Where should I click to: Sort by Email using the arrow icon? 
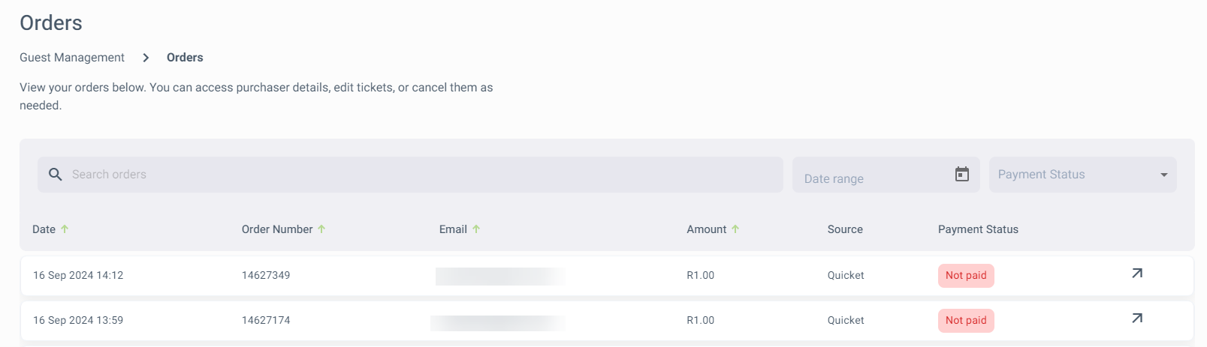click(x=476, y=229)
